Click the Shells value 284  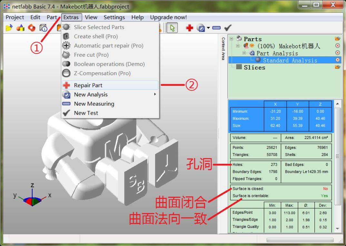(325, 155)
